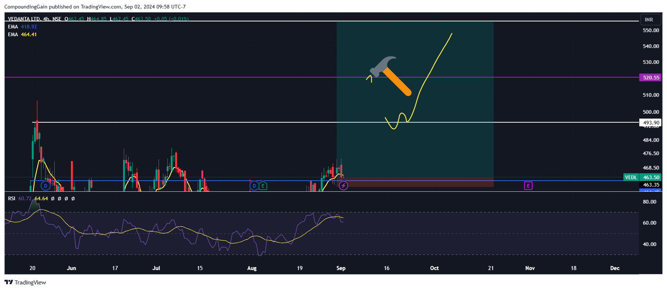Click the Dec label on time axis
The width and height of the screenshot is (667, 290).
pos(615,268)
